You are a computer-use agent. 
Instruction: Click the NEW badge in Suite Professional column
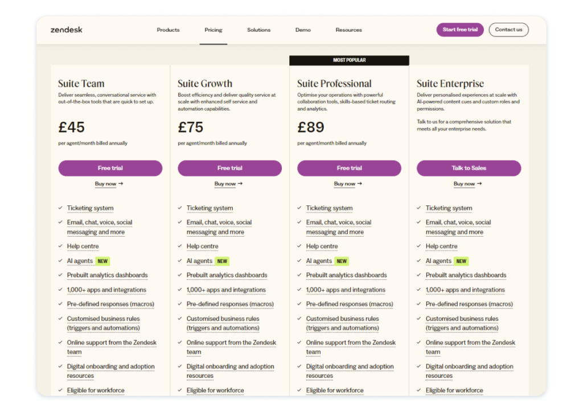[x=342, y=261]
